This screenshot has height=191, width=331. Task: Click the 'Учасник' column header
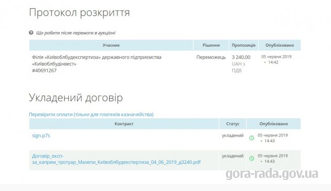[111, 45]
